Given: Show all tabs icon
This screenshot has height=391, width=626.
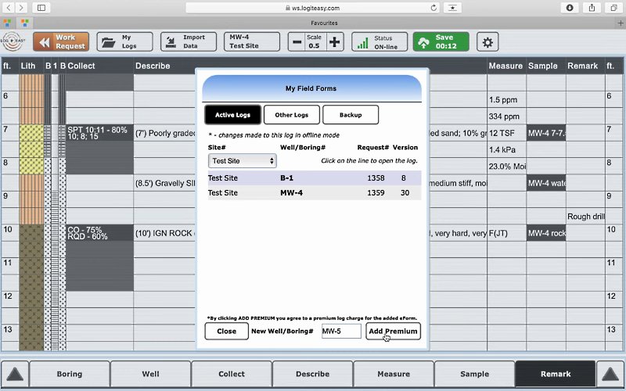Looking at the screenshot, I should (614, 7).
